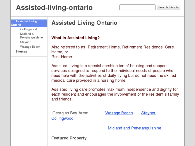Click the What Is Assisted Living heading
This screenshot has height=146, width=195.
pyautogui.click(x=75, y=38)
